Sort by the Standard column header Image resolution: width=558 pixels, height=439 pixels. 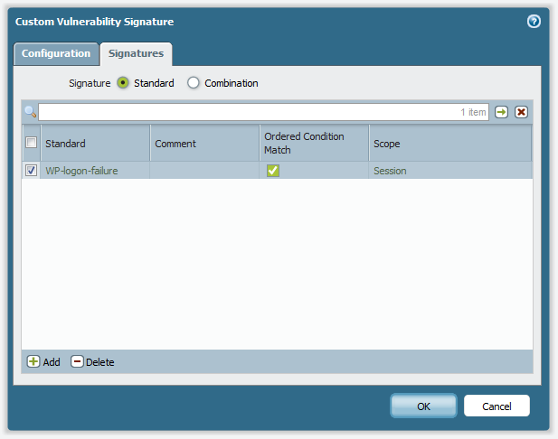tap(95, 144)
